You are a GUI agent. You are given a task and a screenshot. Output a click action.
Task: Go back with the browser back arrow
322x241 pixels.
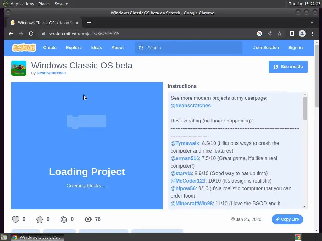coord(11,34)
